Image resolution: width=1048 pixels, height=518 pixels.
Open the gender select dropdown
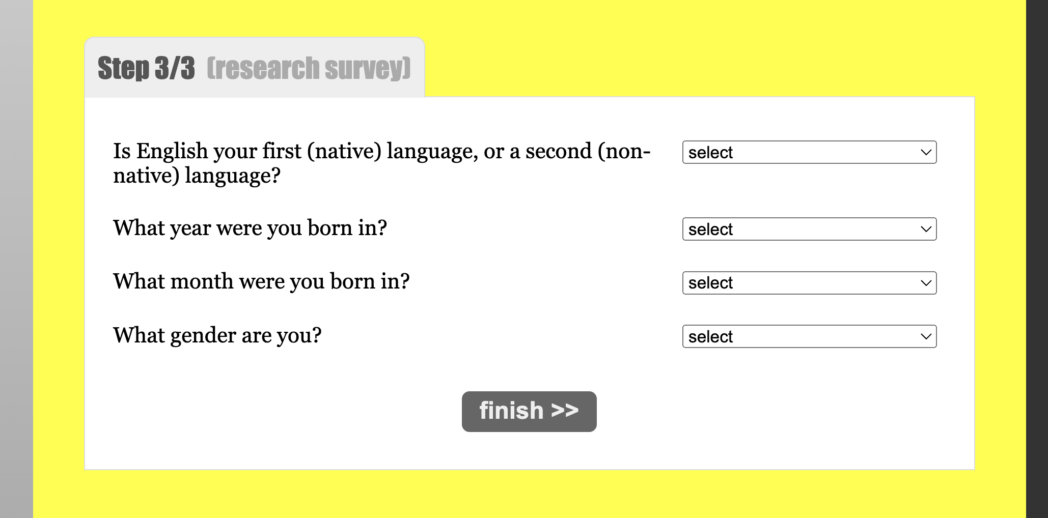click(x=809, y=336)
